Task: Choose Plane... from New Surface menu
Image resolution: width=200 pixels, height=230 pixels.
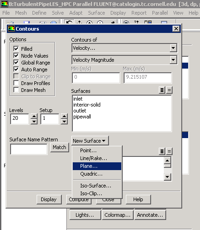Action: 97,166
